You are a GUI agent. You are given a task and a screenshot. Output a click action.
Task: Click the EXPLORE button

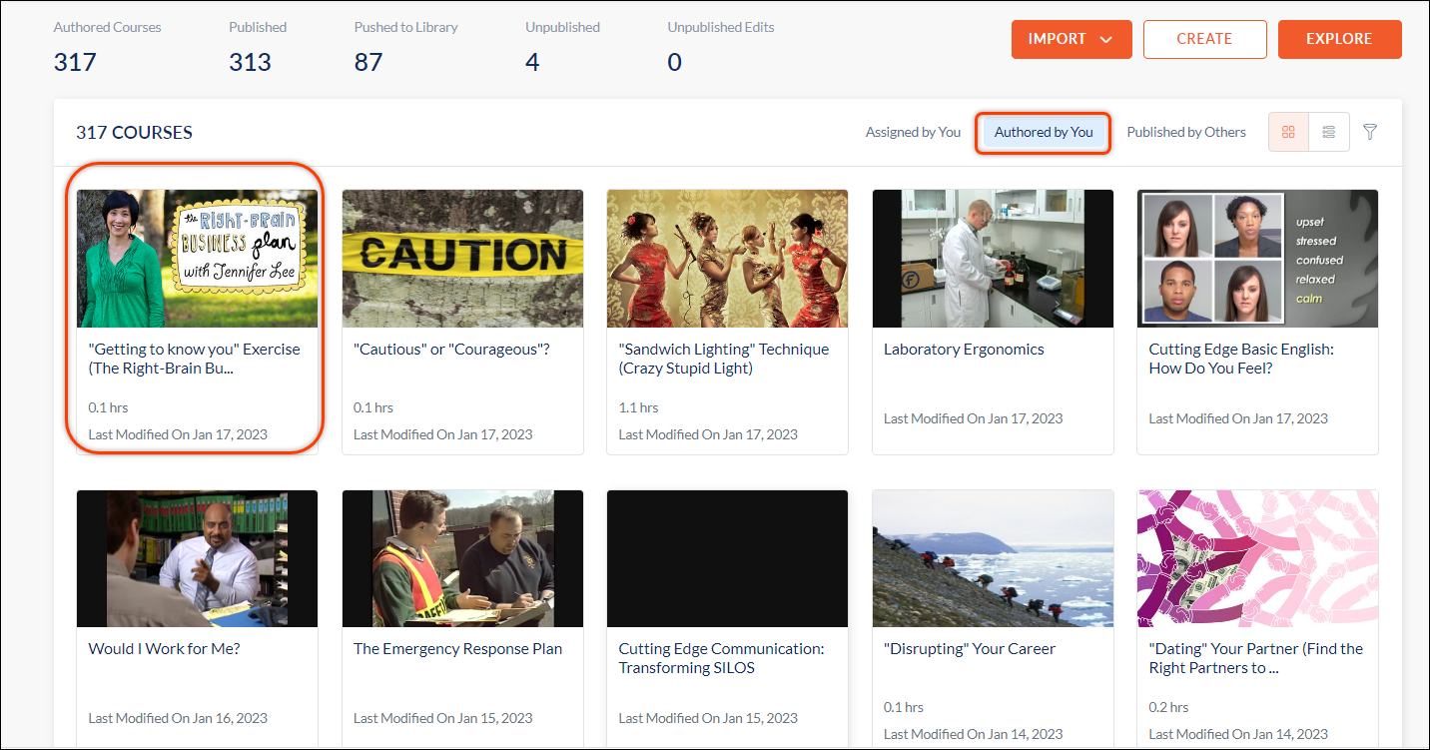tap(1339, 39)
